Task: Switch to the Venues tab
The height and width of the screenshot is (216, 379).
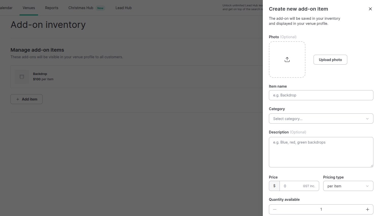Action: coord(29,8)
